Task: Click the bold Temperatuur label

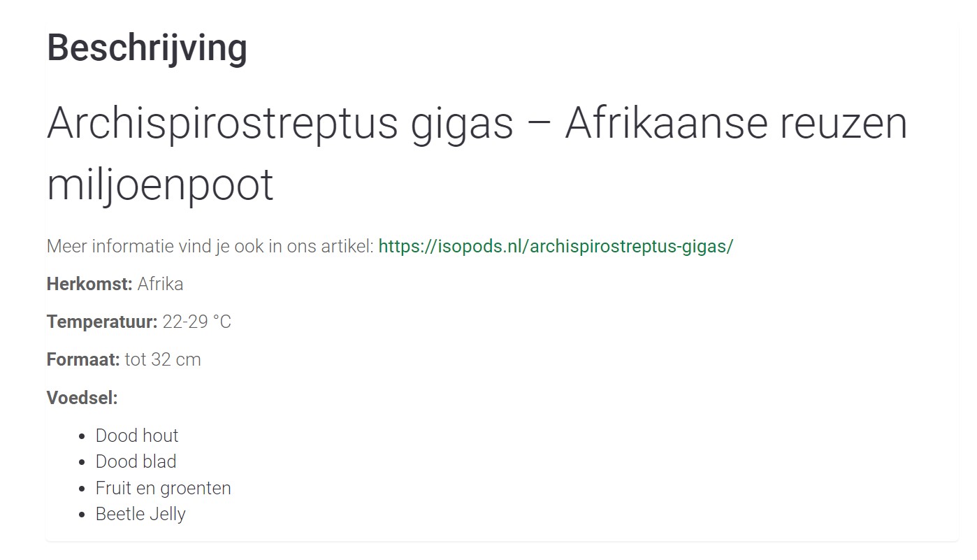Action: [x=102, y=322]
